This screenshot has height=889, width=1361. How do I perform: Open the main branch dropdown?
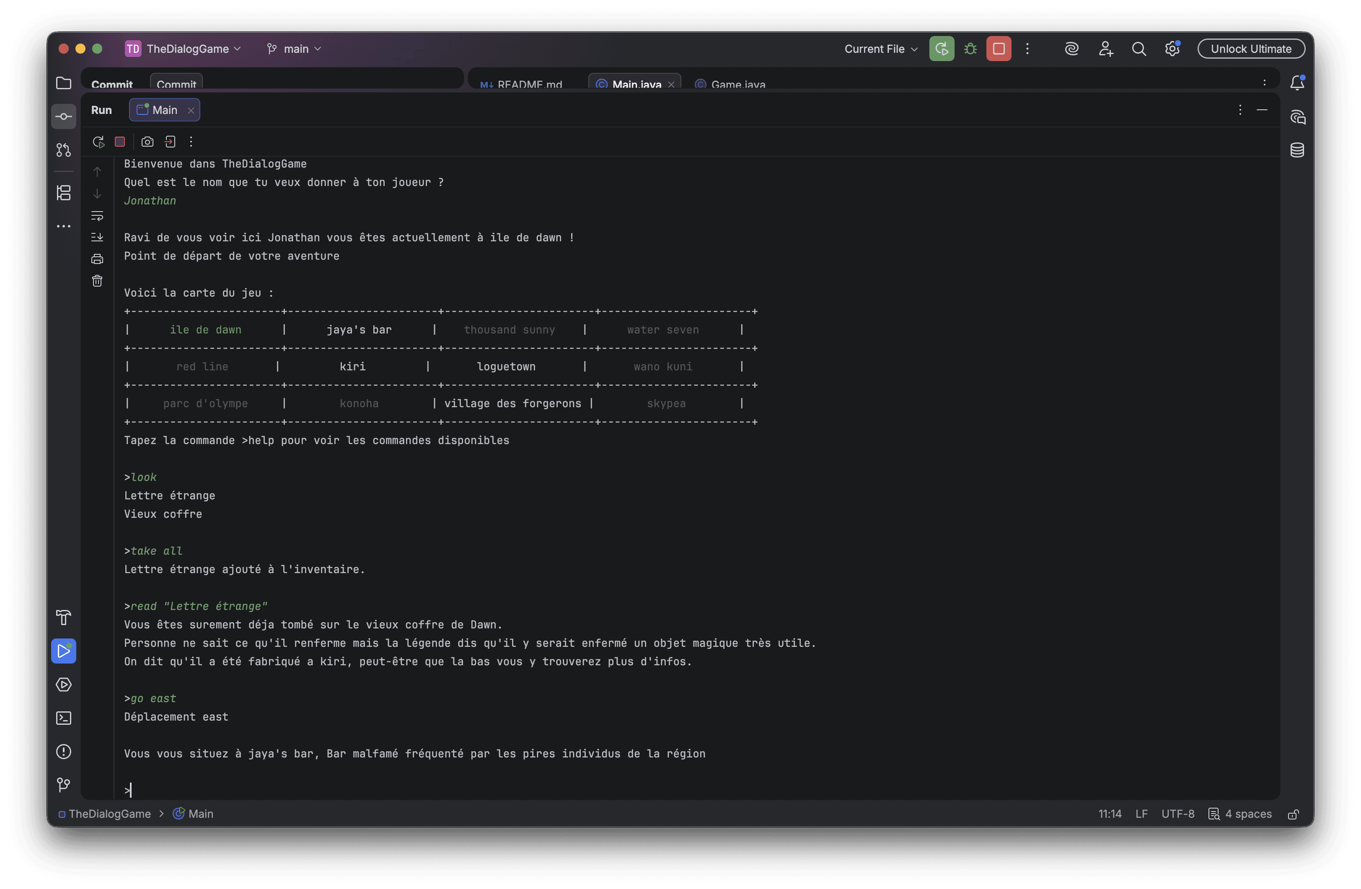(295, 49)
